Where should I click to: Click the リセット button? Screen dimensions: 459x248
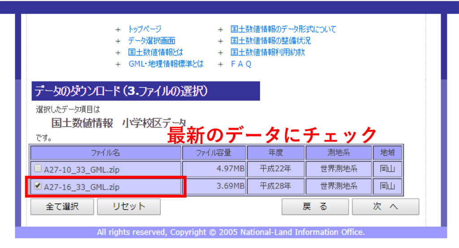(x=129, y=206)
